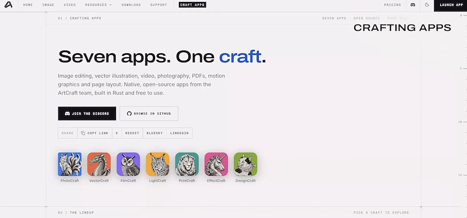
Task: Click the PrintCraft label text
Action: tap(187, 181)
